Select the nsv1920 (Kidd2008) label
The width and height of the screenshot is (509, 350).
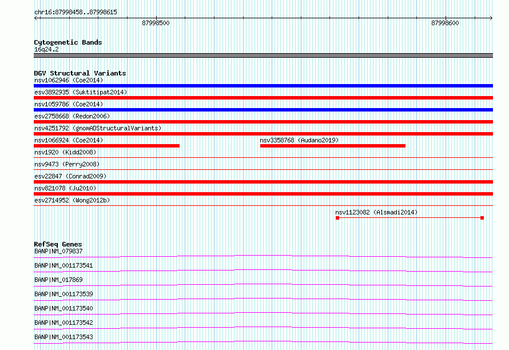coord(65,152)
